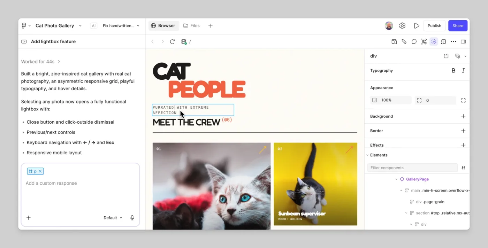Click the frame select inspect icon
Screen dimensions: 488x248
[x=424, y=42]
